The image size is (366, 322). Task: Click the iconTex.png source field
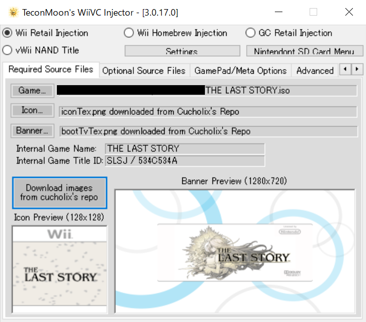[208, 112]
